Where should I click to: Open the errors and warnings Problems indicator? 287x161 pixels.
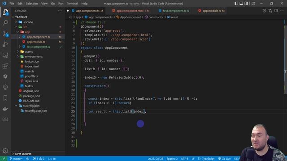coord(39,159)
